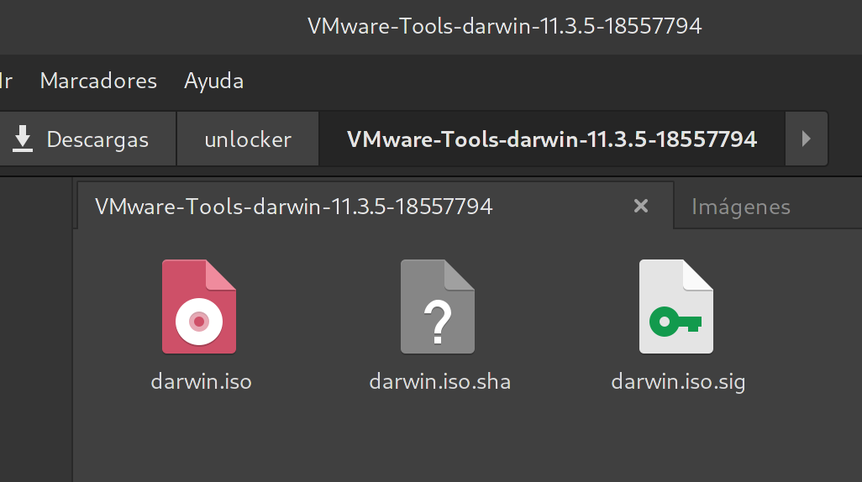The image size is (862, 482).
Task: Switch to the Imágenes tab
Action: point(768,207)
